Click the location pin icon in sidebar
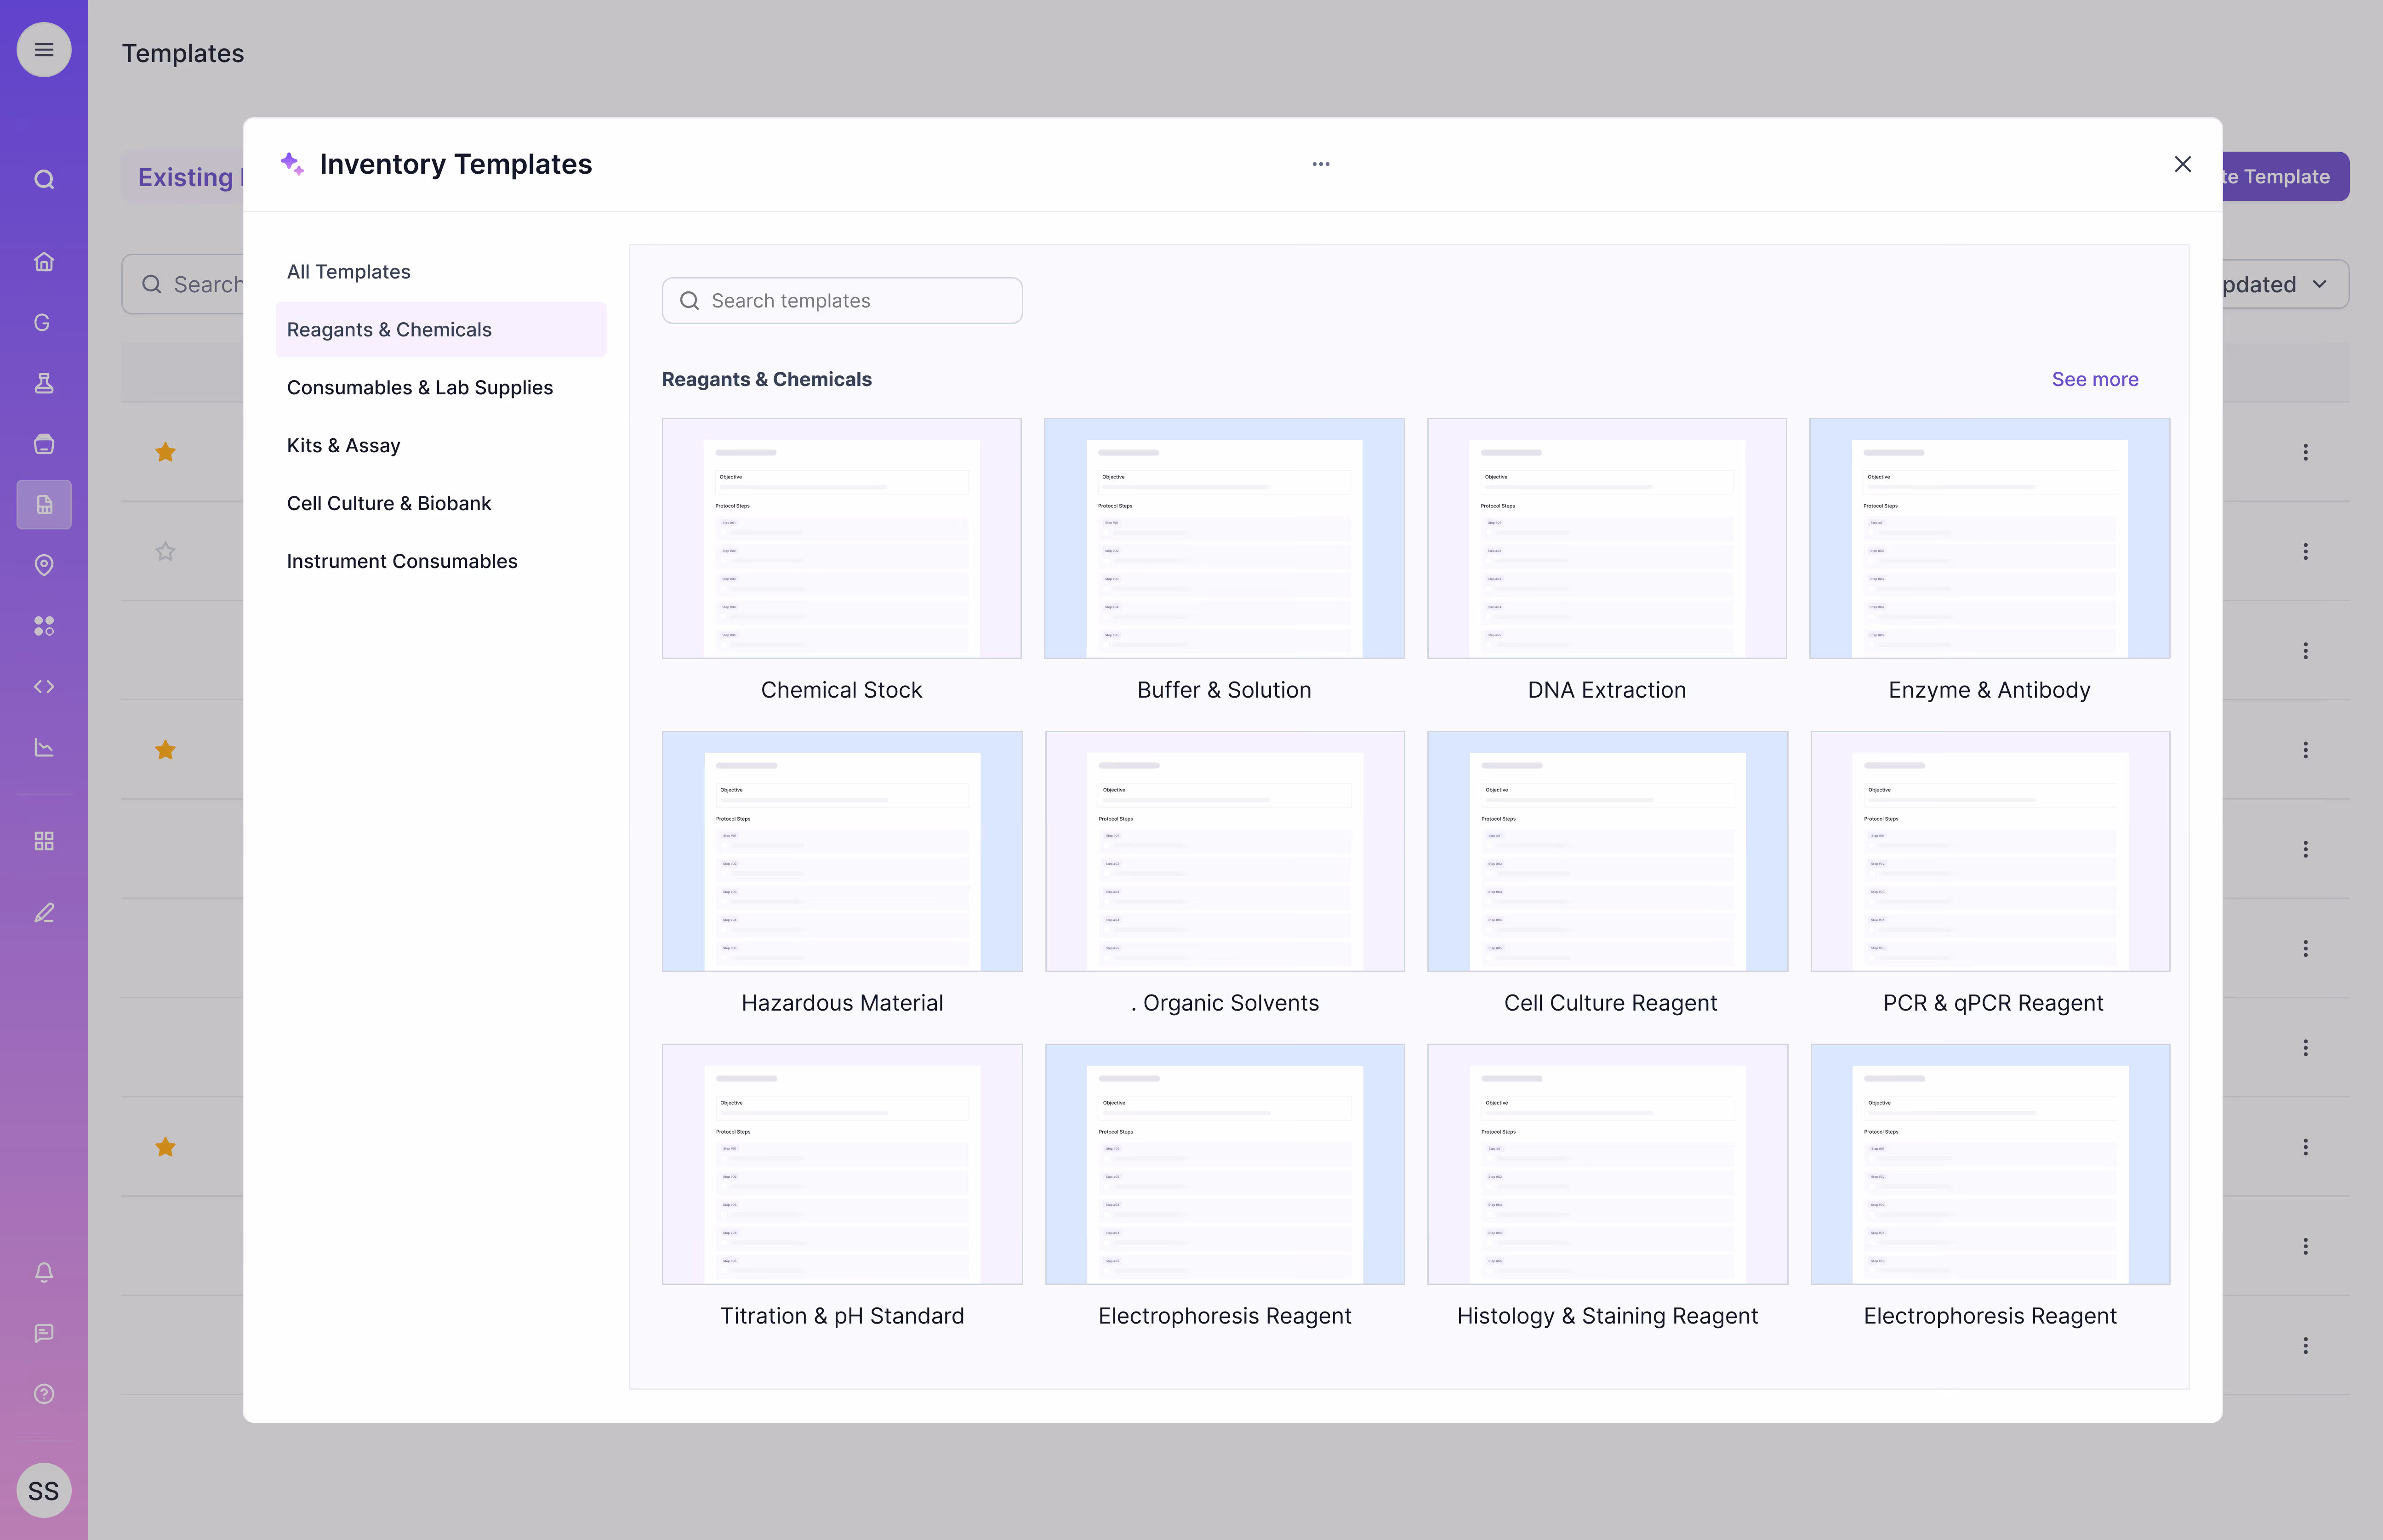The image size is (2383, 1540). (44, 565)
